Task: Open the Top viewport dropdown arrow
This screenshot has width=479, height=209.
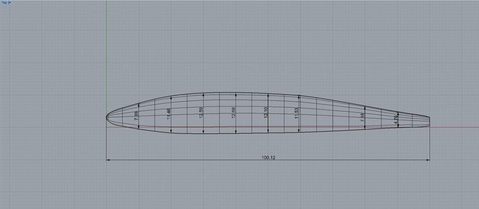Action: (x=10, y=3)
